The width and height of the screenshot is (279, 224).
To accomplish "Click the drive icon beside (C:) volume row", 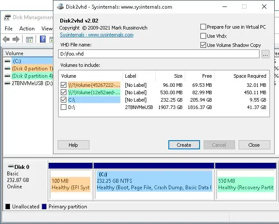I will coord(7,61).
